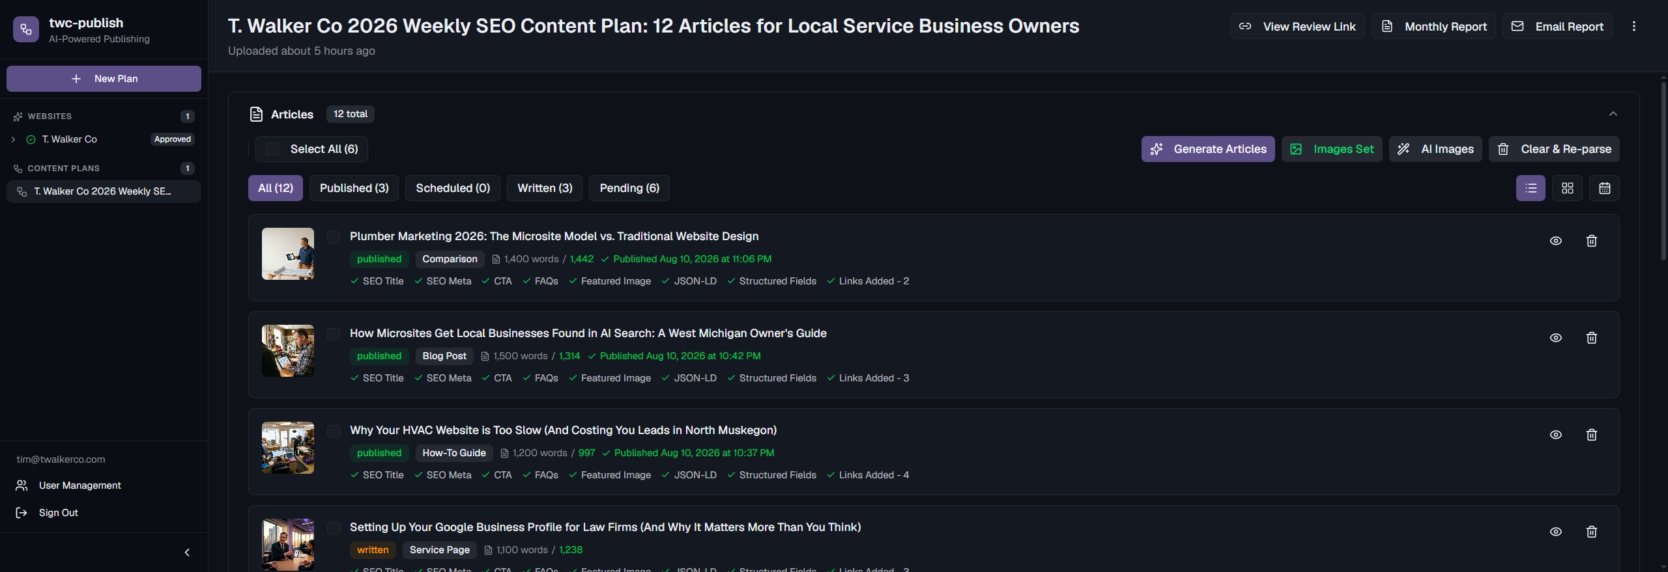Click Links Added - 4 on the HVAC article
The image size is (1668, 572).
(x=874, y=475)
